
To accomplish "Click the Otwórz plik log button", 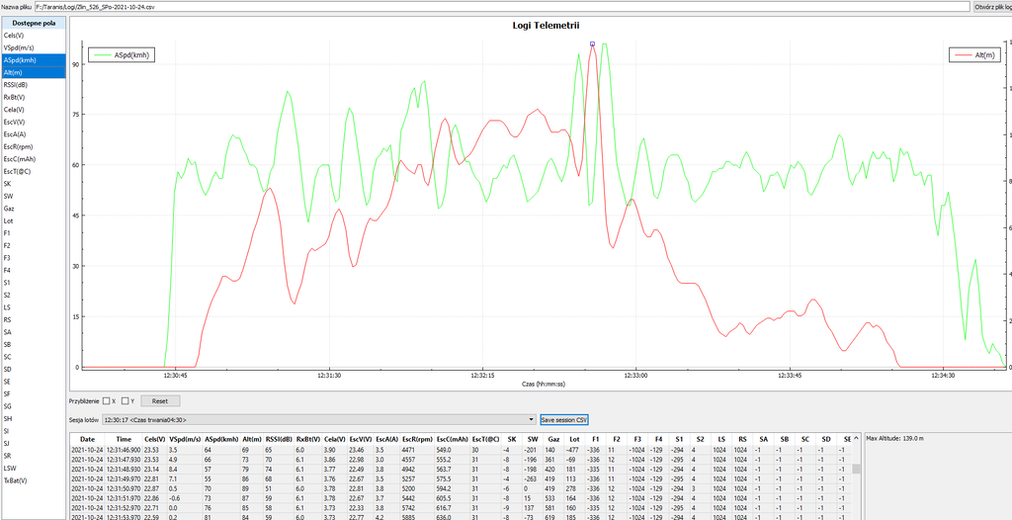I will (991, 6).
